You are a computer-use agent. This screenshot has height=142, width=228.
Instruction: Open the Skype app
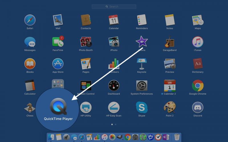pyautogui.click(x=142, y=107)
